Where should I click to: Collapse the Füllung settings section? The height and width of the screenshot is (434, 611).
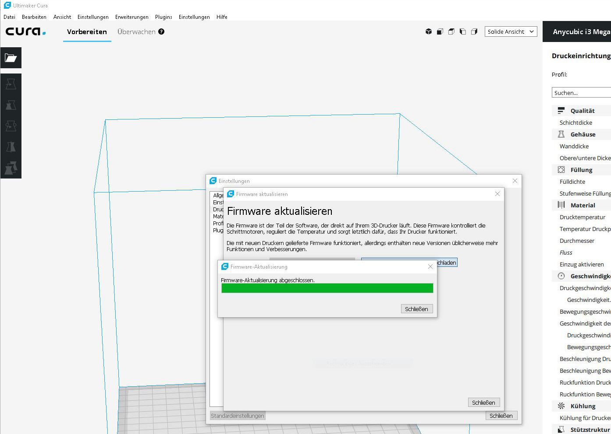click(581, 170)
